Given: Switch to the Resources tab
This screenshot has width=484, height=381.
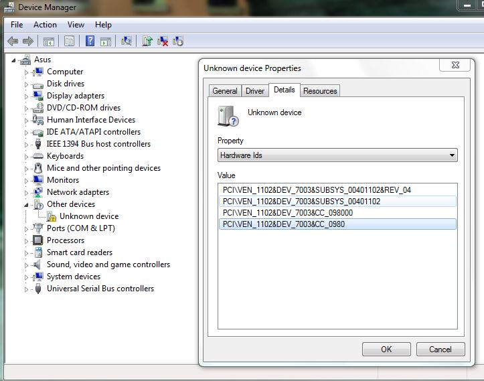Looking at the screenshot, I should click(x=320, y=91).
